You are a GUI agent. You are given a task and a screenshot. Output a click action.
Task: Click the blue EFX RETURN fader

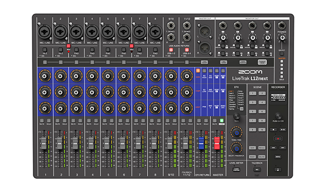pyautogui.click(x=201, y=142)
